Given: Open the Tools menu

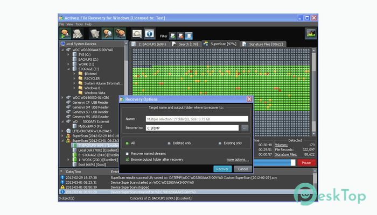Looking at the screenshot, I should click(x=79, y=24).
